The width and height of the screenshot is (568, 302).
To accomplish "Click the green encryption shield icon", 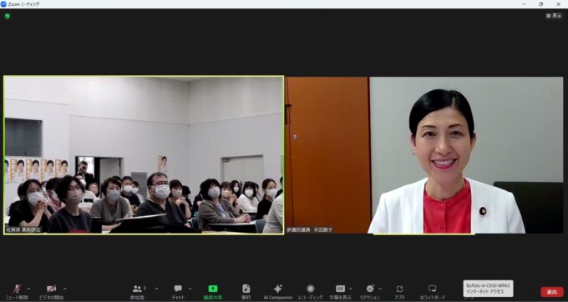I will (x=8, y=16).
